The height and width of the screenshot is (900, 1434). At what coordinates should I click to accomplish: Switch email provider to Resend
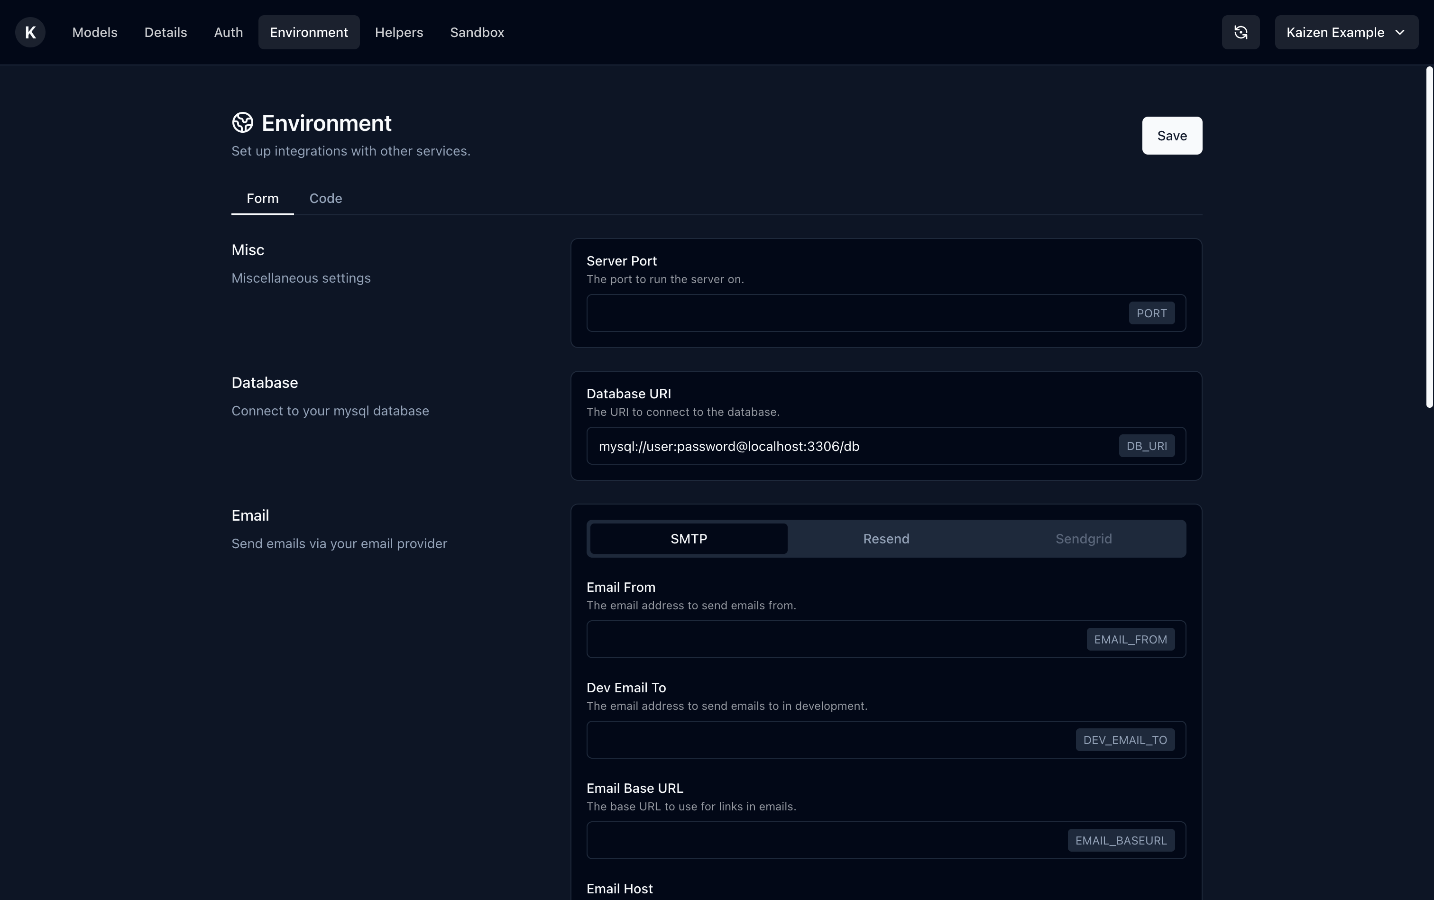coord(886,539)
